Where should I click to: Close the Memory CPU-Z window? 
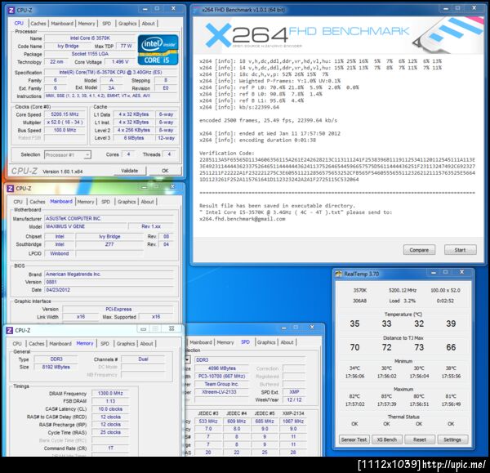[171, 328]
